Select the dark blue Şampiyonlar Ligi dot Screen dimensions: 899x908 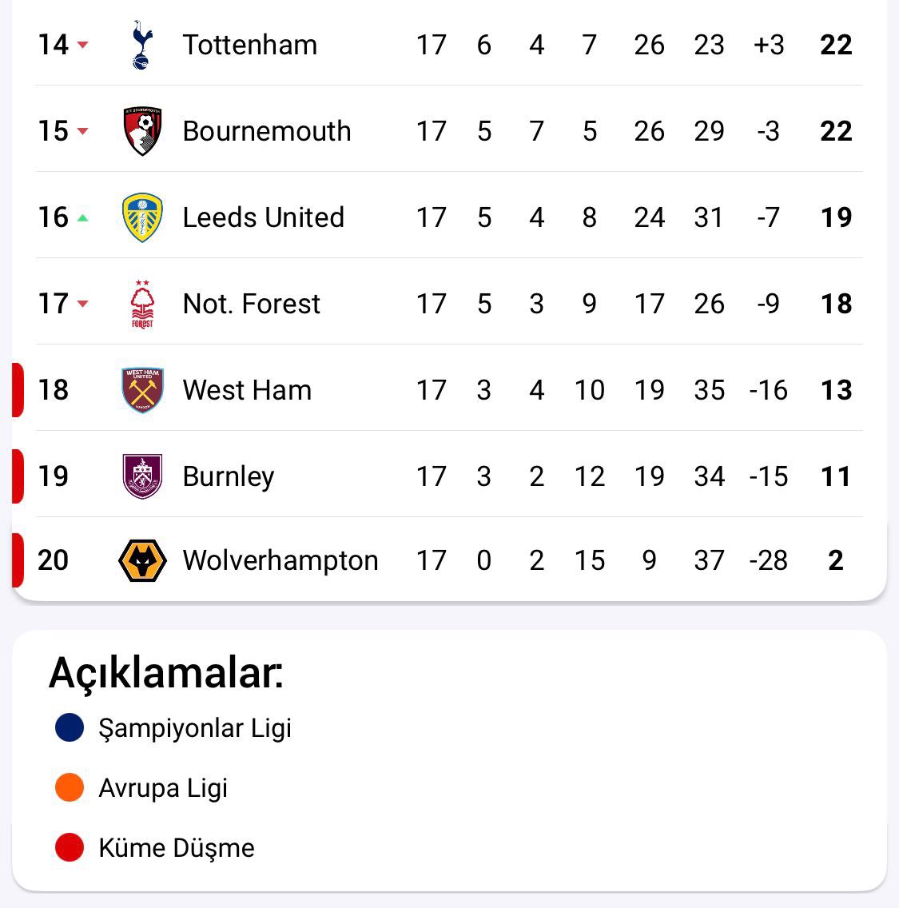coord(70,727)
